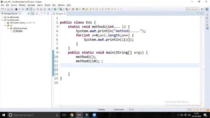Click the New file toolbar icon
This screenshot has width=210, height=118.
pos(3,9)
